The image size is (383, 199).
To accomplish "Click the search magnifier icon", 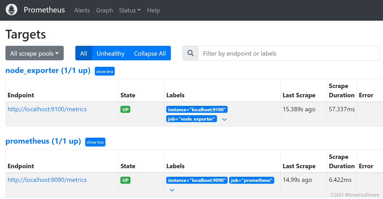I will (x=191, y=53).
